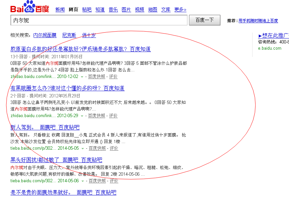Click the 用手机随时随地上百度 link

pyautogui.click(x=258, y=21)
